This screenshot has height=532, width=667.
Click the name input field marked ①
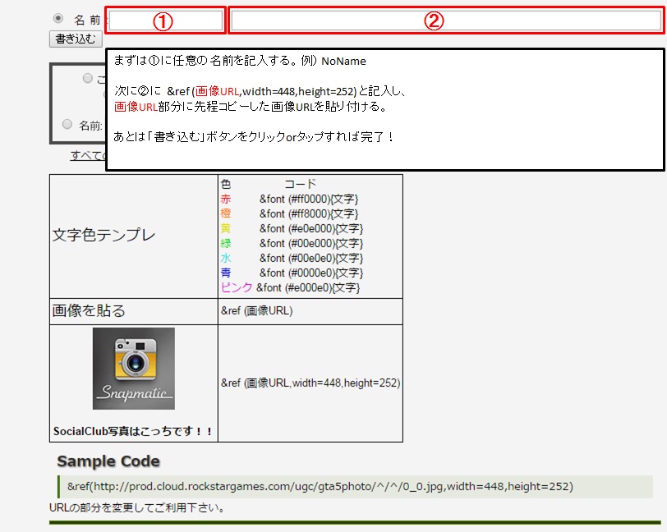click(x=165, y=21)
